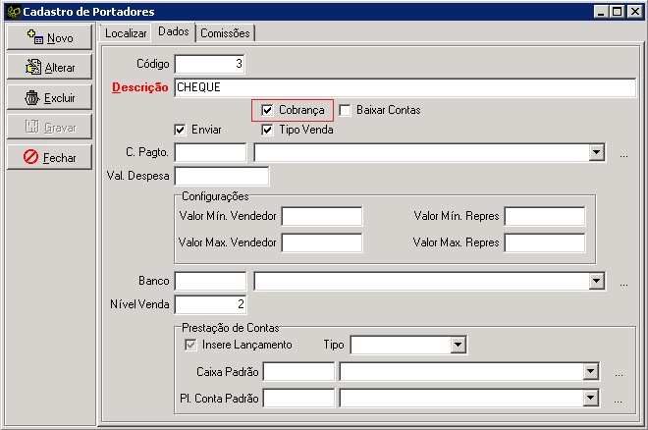Viewport: 648px width, 430px height.
Task: Enable the Baixar Contas checkbox
Action: coord(345,110)
